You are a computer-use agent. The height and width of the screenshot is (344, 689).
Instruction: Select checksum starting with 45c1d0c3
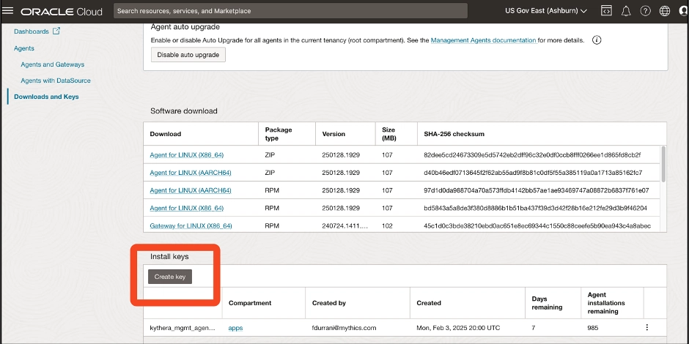point(537,226)
